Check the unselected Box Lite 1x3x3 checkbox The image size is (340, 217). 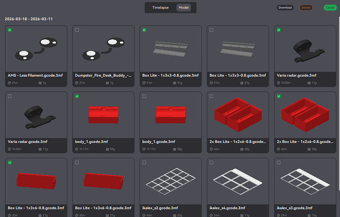tap(211, 30)
